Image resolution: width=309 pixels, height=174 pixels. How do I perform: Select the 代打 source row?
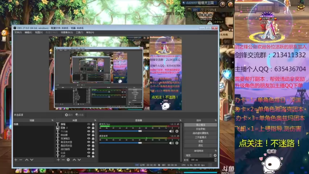75,156
